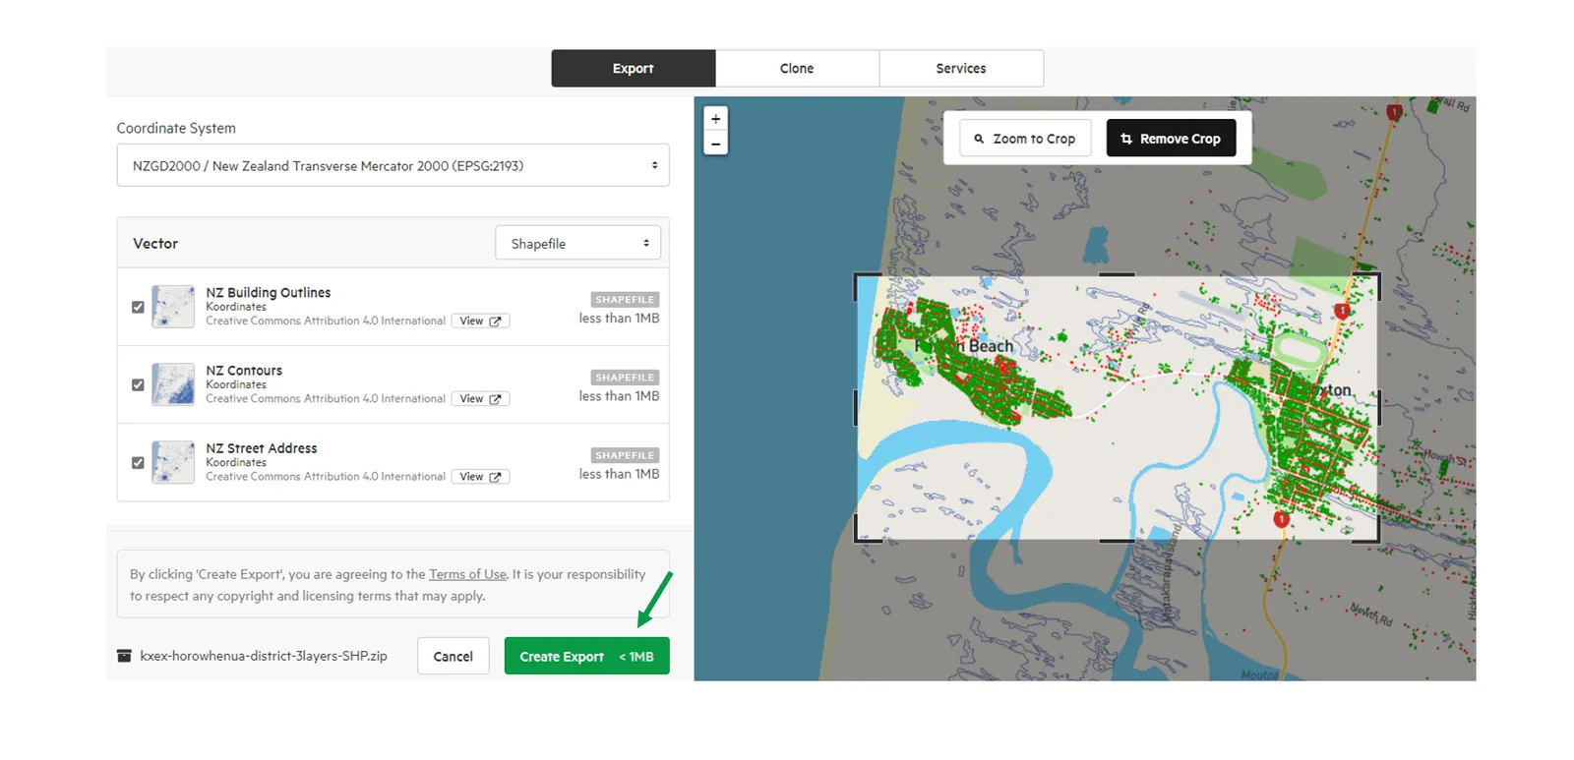Zoom out the map with minus icon
The height and width of the screenshot is (760, 1574).
[715, 144]
